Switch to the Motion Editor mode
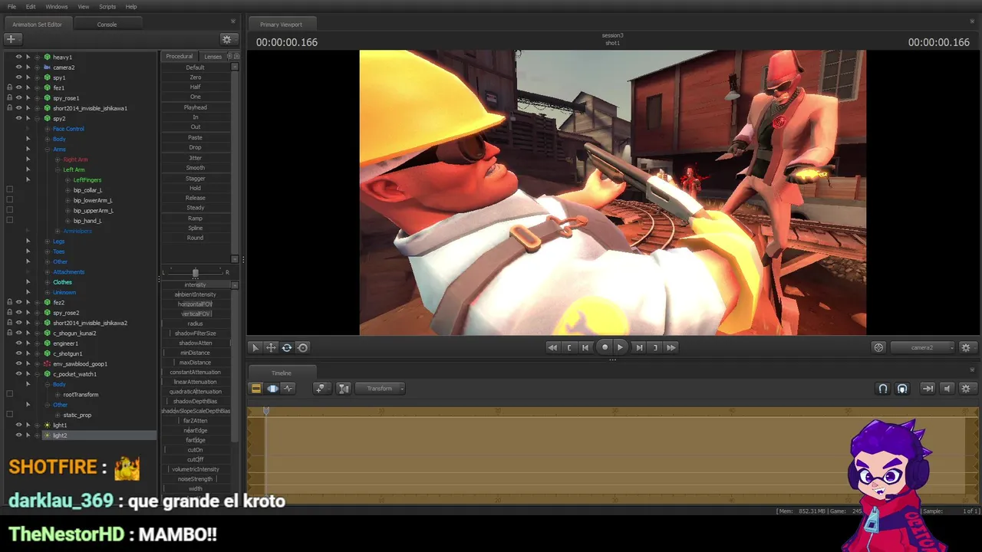 point(272,389)
